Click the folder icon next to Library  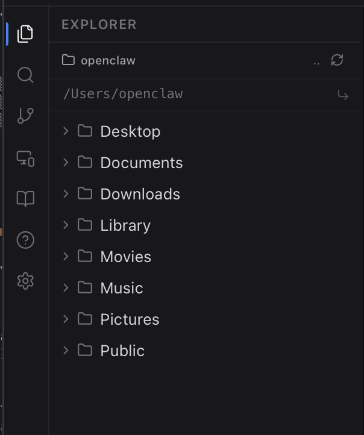pyautogui.click(x=85, y=225)
